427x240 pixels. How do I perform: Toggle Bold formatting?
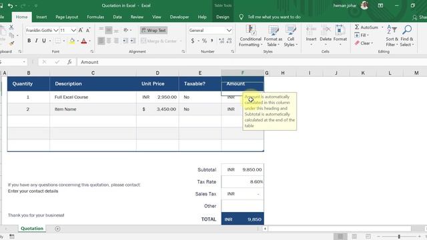click(x=29, y=41)
